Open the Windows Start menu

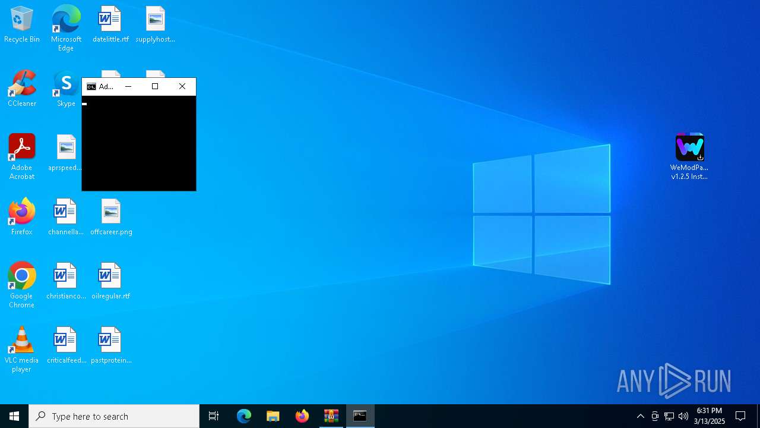(x=14, y=416)
